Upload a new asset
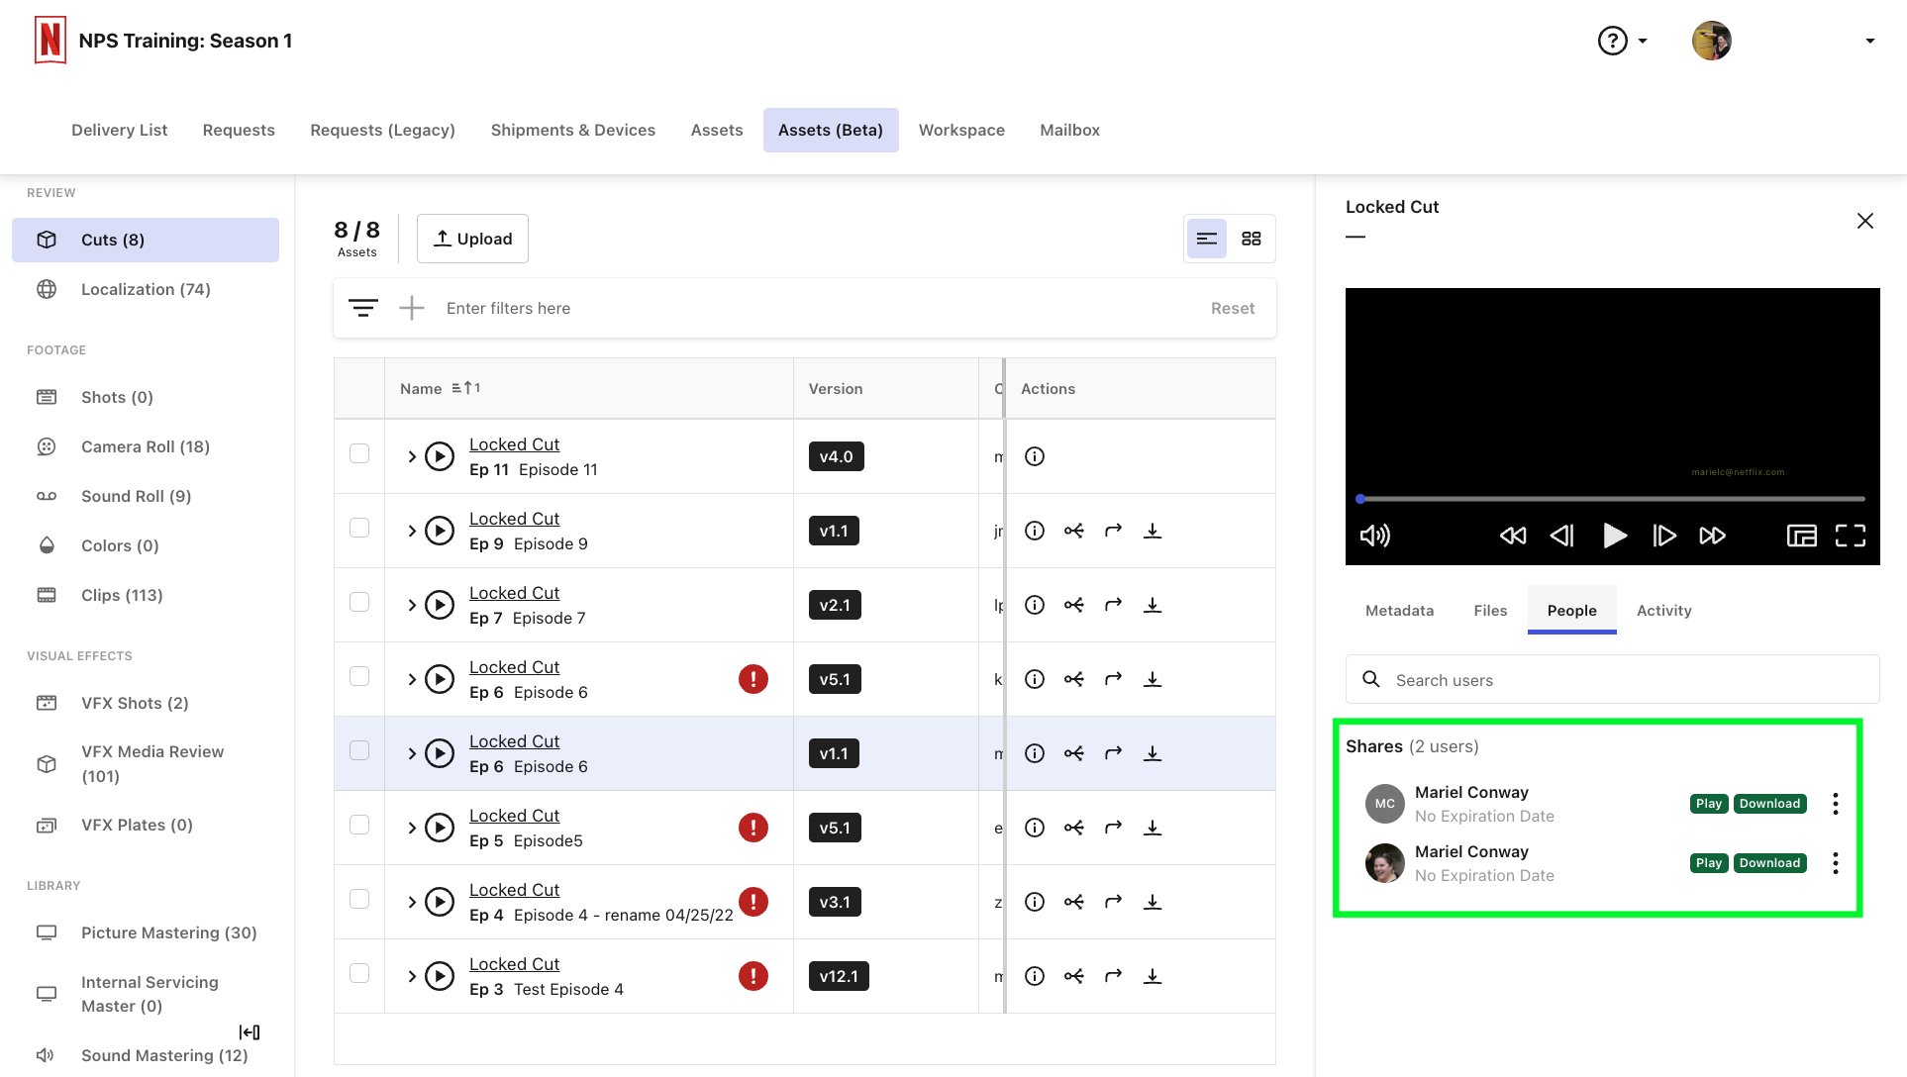 pyautogui.click(x=472, y=238)
